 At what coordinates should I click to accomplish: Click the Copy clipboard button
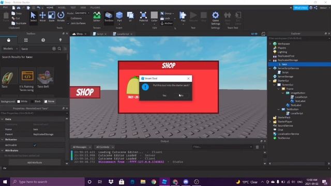17,13
